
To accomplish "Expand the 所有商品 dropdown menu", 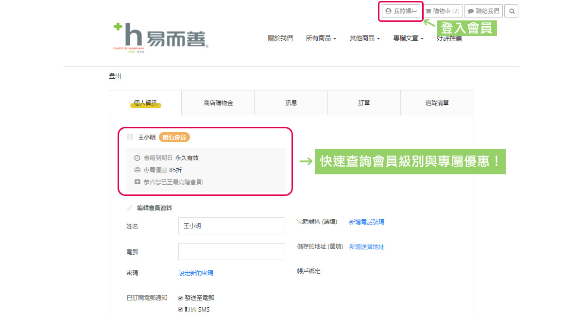I will [x=321, y=38].
